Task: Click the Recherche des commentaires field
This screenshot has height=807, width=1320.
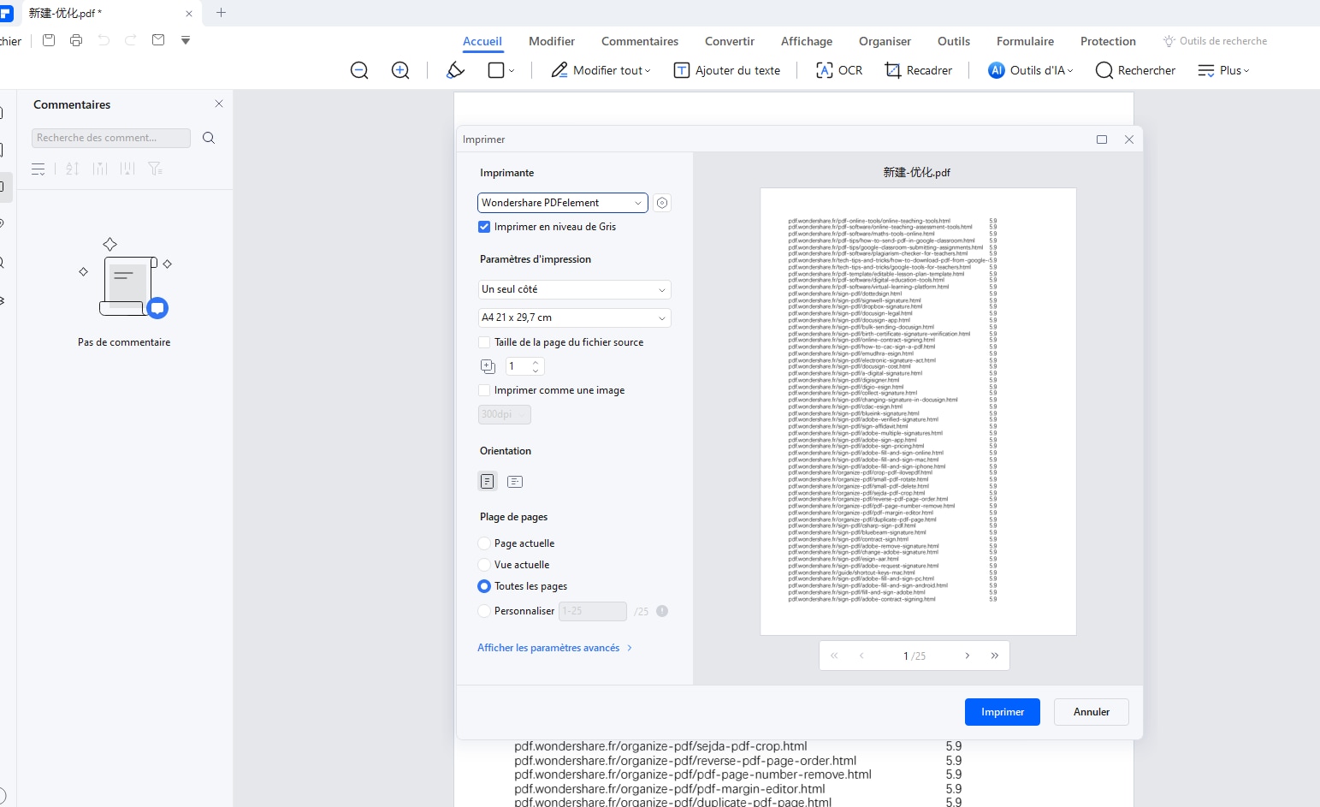Action: click(x=111, y=138)
